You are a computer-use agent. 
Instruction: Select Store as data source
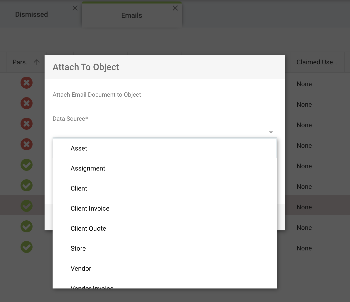tap(78, 248)
